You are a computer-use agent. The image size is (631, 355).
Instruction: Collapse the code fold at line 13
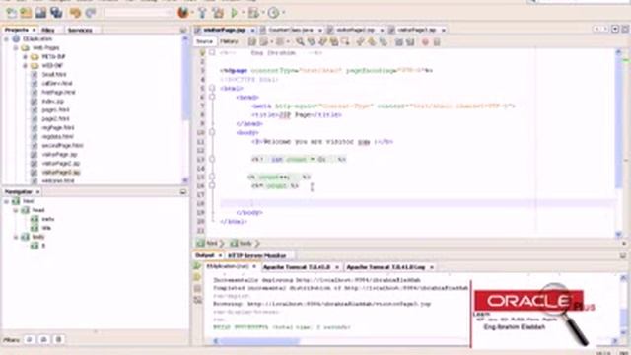(212, 159)
